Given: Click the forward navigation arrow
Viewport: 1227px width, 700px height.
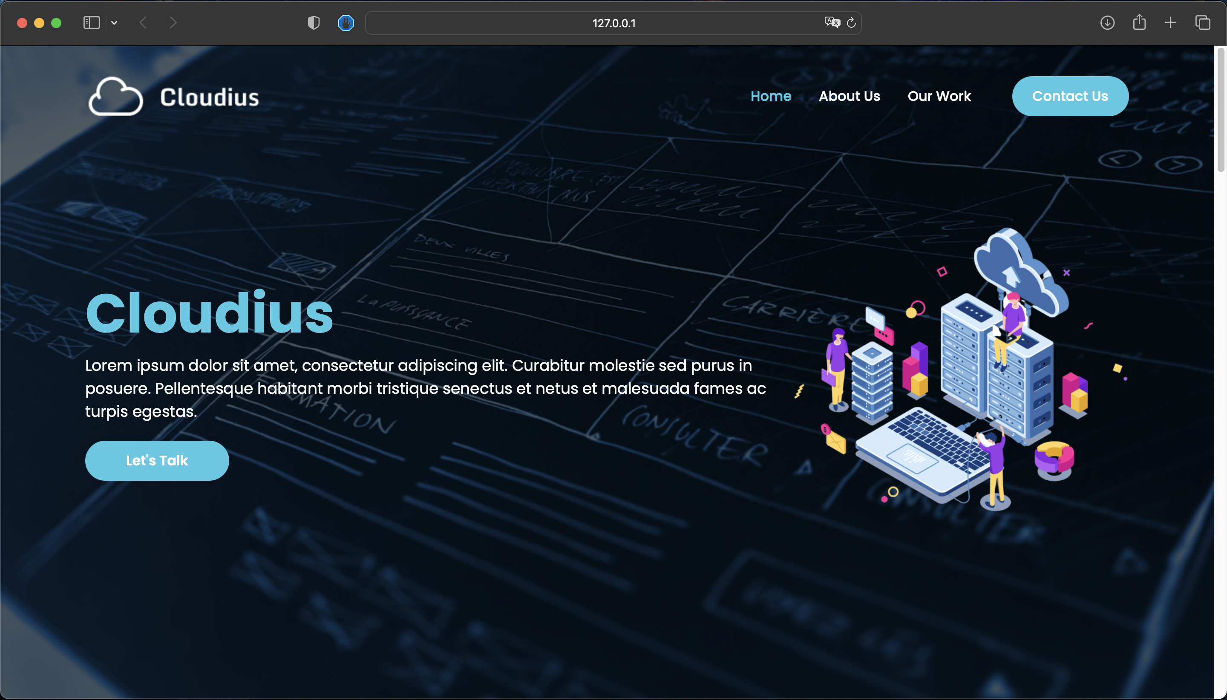Looking at the screenshot, I should coord(173,23).
